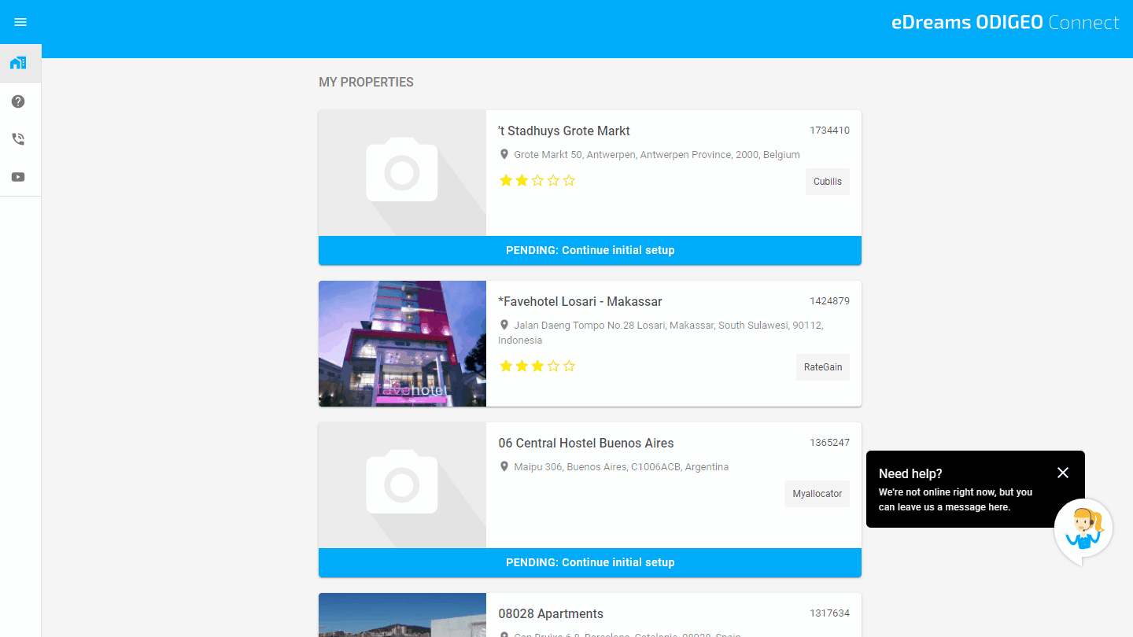This screenshot has height=637, width=1133.
Task: Click location pin icon beside Jalan Daeng address
Action: pyautogui.click(x=504, y=325)
